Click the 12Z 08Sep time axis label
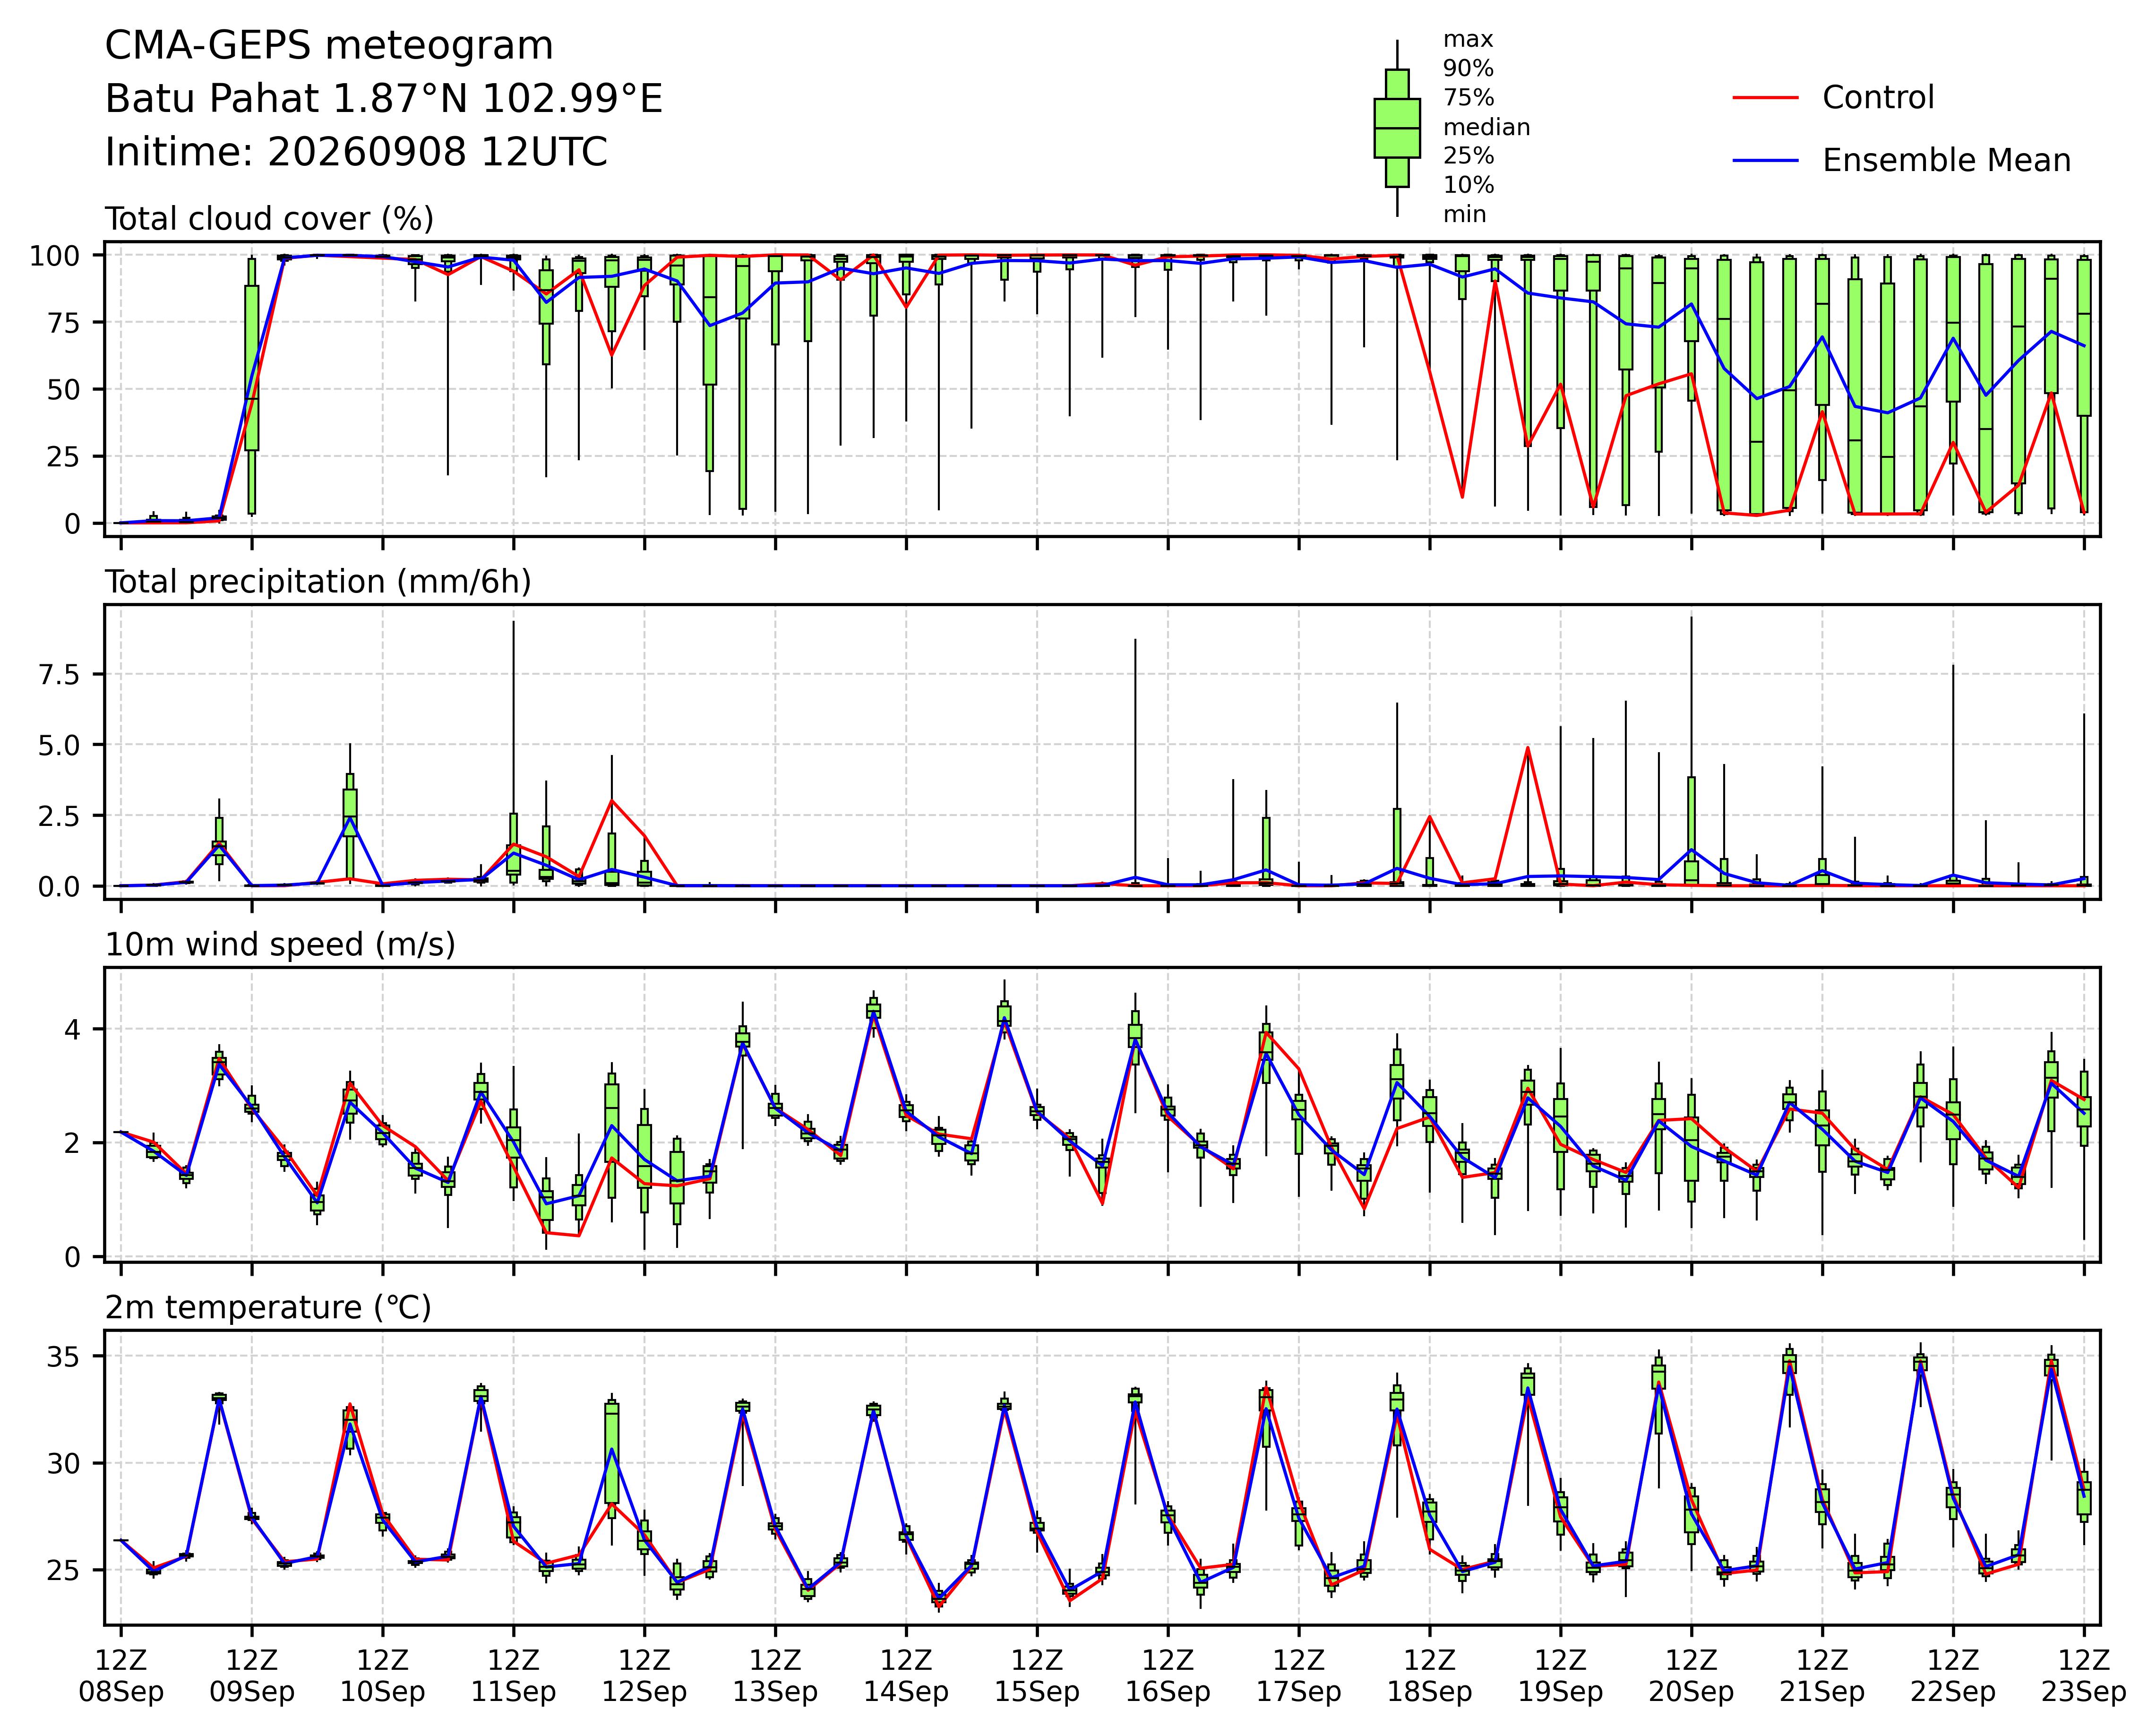Viewport: 2156px width, 1735px height. pyautogui.click(x=120, y=1676)
